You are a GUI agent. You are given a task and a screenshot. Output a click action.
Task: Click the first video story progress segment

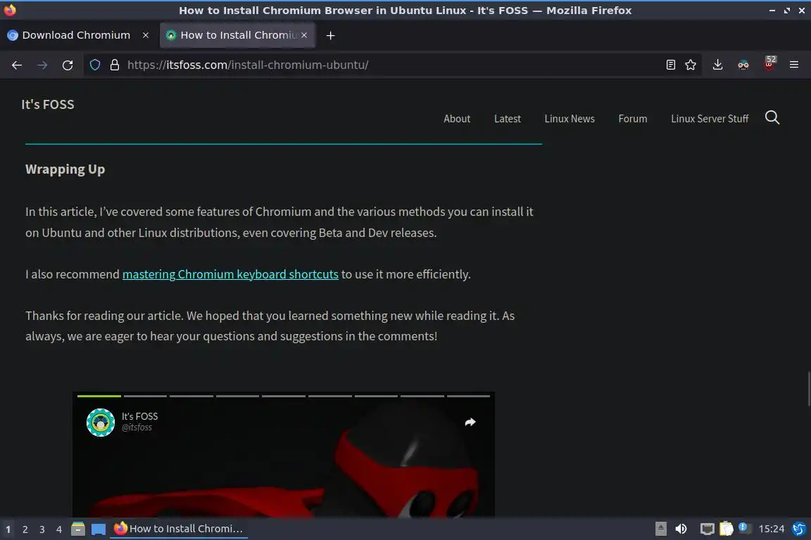coord(99,397)
